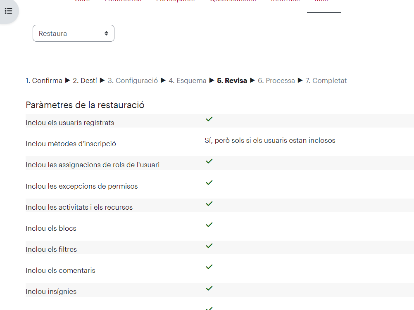This screenshot has height=310, width=414.
Task: Click checkmark for Inclou els filtres
Action: (x=209, y=246)
